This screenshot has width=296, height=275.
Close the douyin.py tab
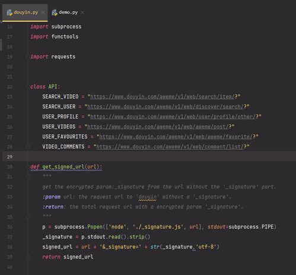(x=43, y=12)
